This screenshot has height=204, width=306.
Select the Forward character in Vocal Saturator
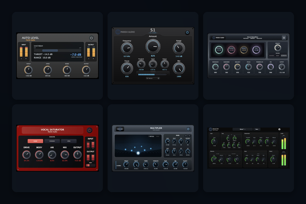click(52, 141)
